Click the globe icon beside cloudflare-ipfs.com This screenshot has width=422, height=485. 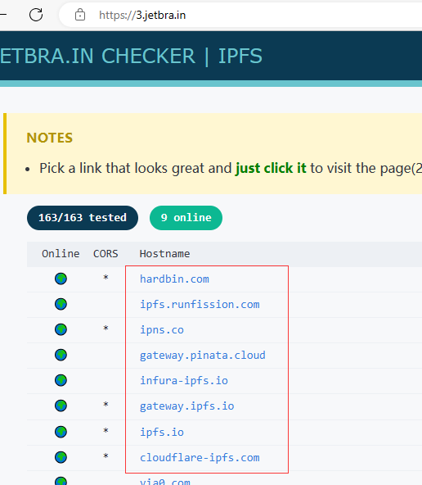click(61, 457)
